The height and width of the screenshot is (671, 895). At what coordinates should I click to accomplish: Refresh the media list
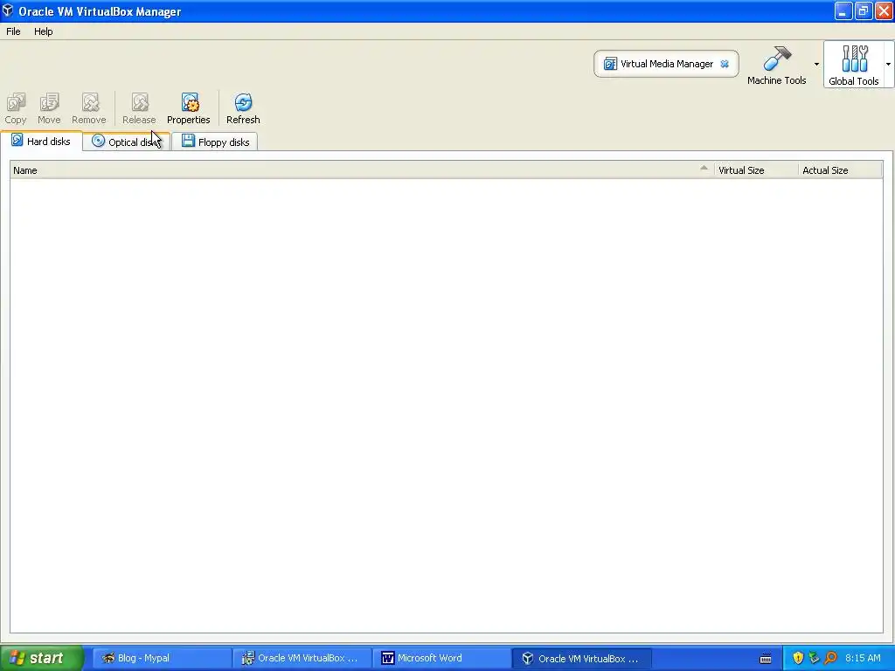(243, 108)
